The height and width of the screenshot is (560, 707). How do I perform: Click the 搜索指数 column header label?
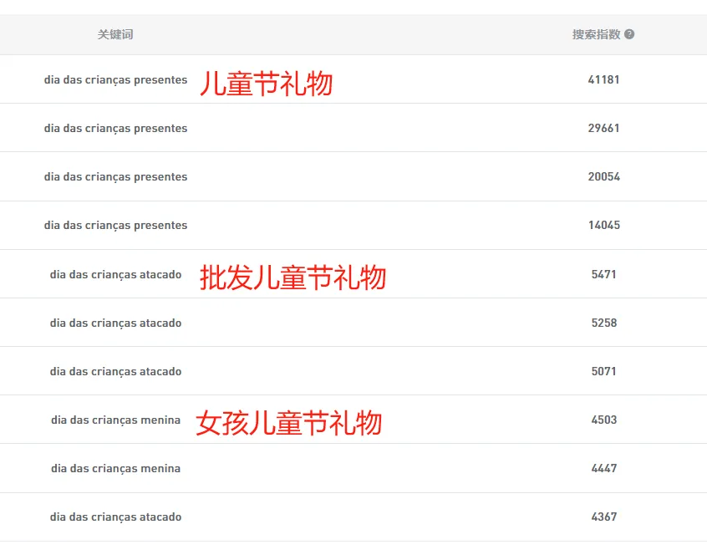(x=597, y=34)
